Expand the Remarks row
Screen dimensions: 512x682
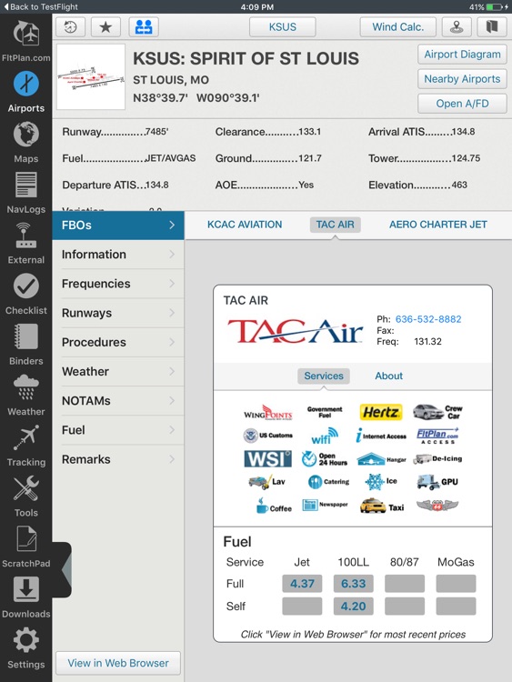118,459
